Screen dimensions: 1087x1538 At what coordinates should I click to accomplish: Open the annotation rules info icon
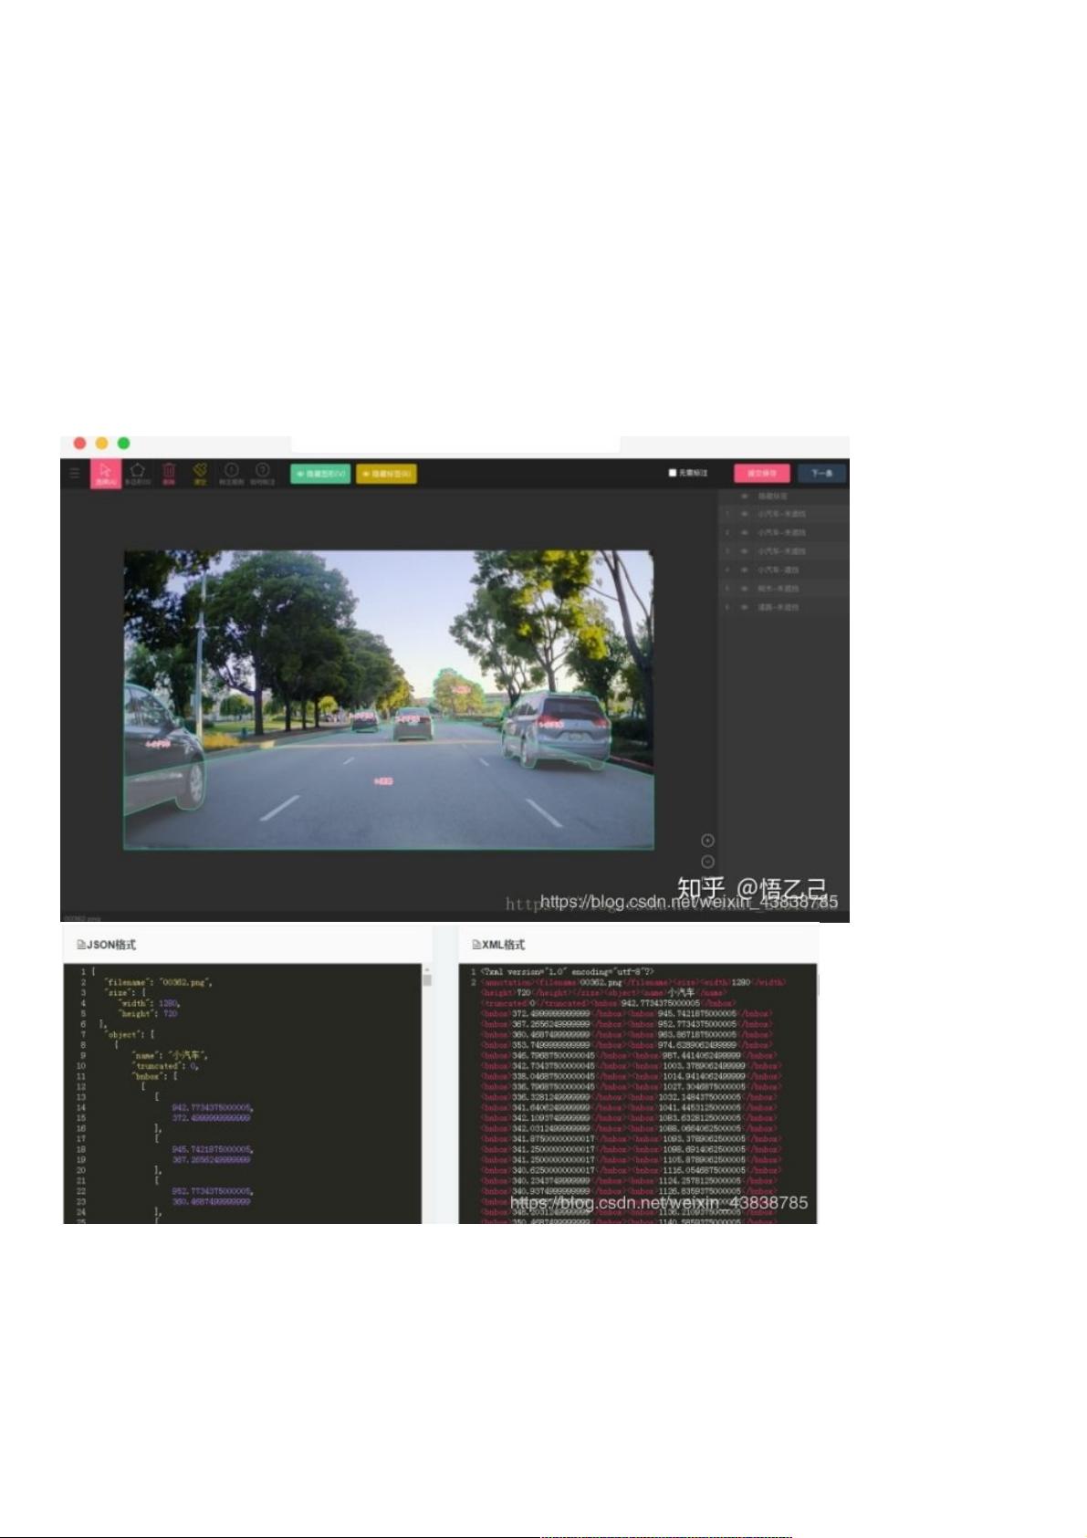(x=231, y=473)
